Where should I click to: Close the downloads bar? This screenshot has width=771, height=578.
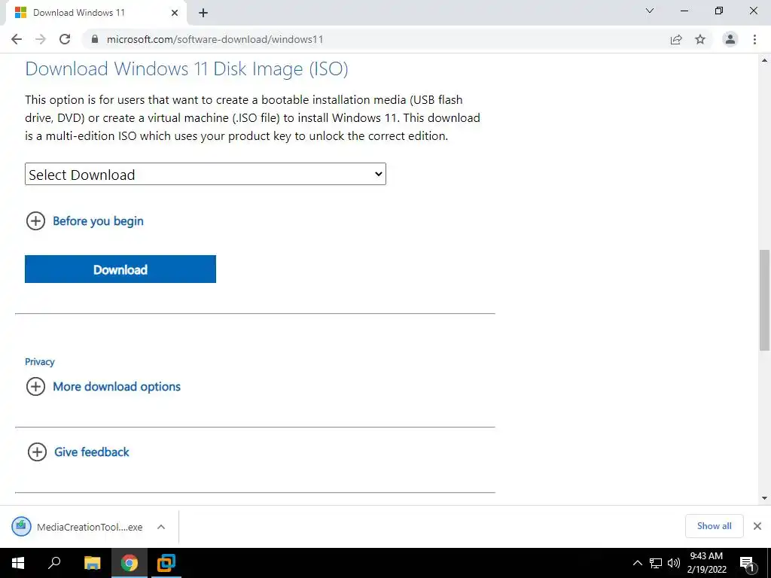[757, 526]
